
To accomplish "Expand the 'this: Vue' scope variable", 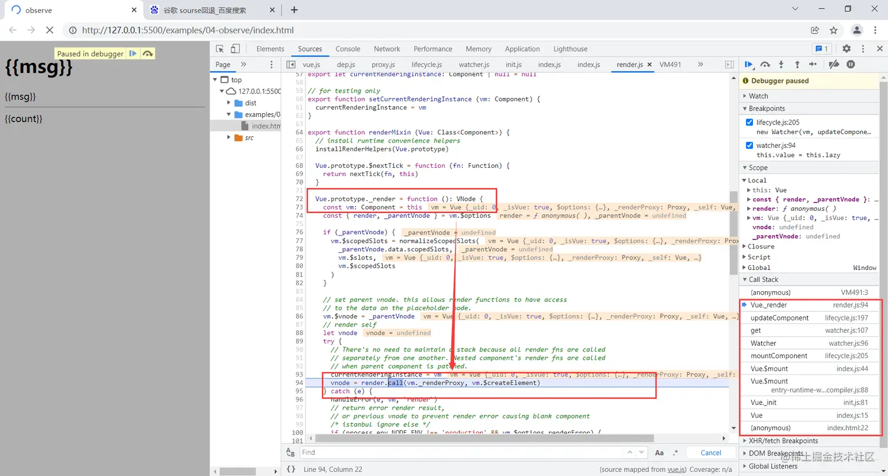I will [x=749, y=190].
